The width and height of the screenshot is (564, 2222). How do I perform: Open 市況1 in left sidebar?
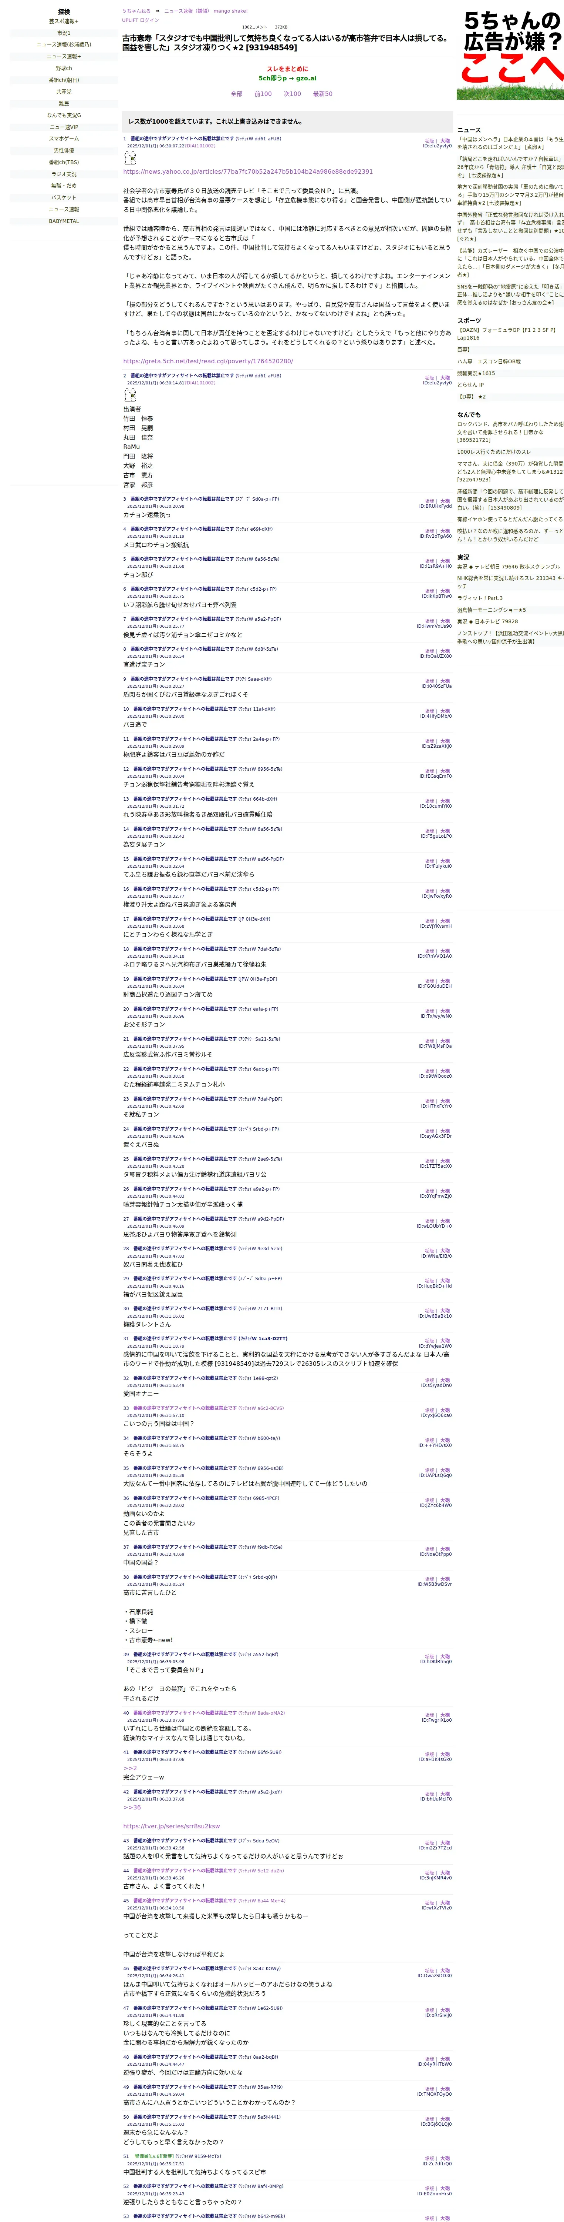[64, 33]
